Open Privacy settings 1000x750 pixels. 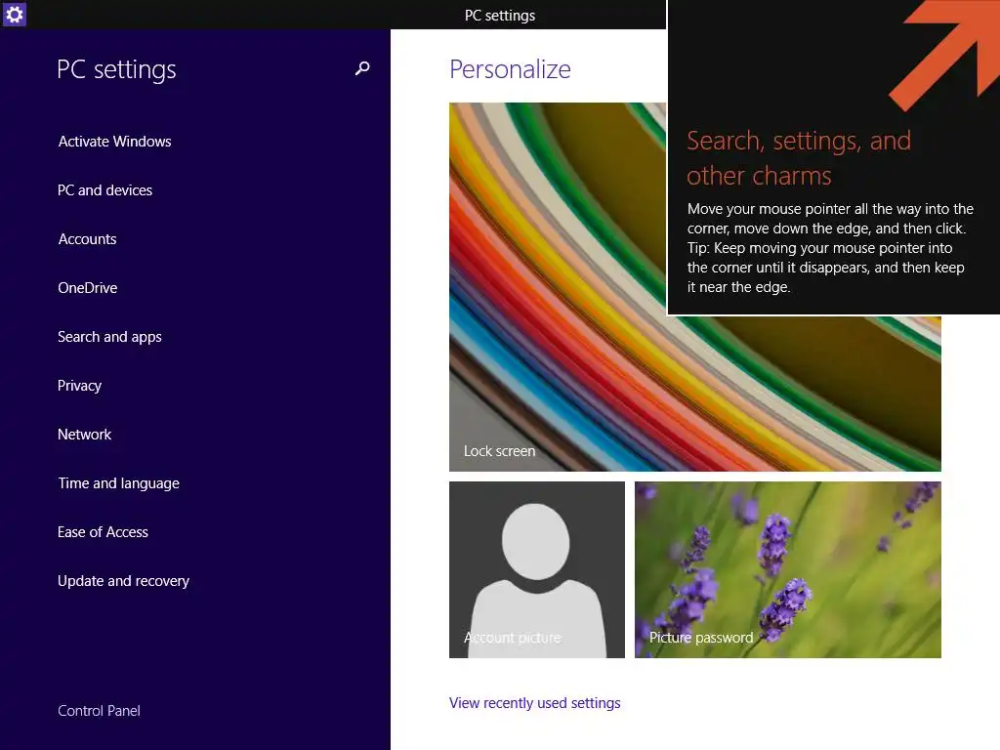[x=79, y=386]
